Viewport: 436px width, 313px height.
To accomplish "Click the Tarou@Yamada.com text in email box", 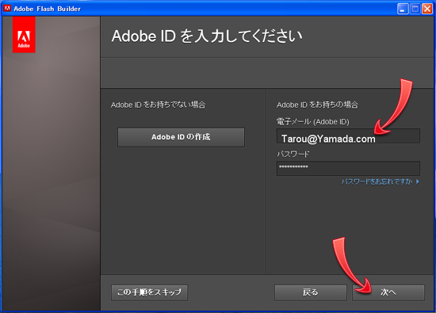I will [328, 139].
